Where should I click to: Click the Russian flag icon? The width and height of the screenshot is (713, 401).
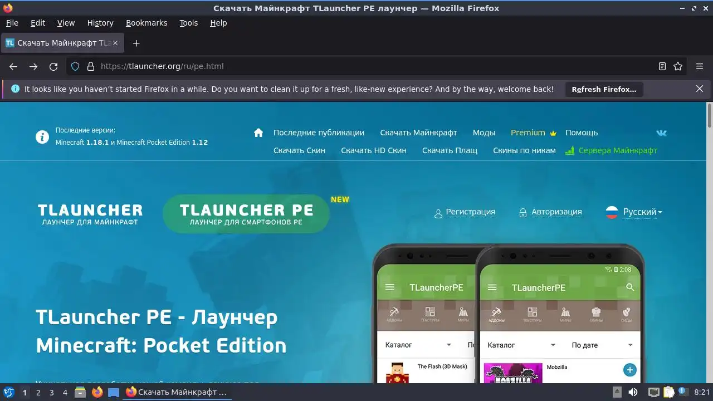pyautogui.click(x=612, y=212)
